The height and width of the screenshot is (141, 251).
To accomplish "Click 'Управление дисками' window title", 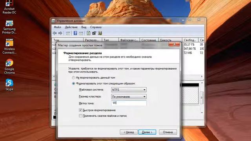I will coord(71,21).
